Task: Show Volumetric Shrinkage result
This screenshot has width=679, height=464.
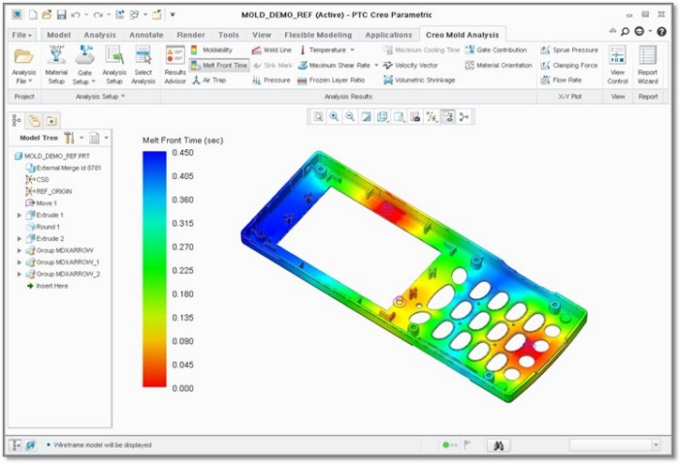Action: (419, 80)
